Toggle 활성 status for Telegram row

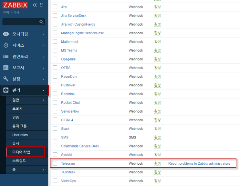point(158,163)
